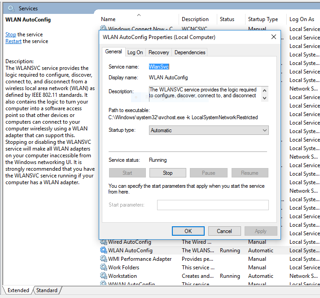Click the WMI Performance Adapter gear icon
The height and width of the screenshot is (298, 320).
pos(104,259)
